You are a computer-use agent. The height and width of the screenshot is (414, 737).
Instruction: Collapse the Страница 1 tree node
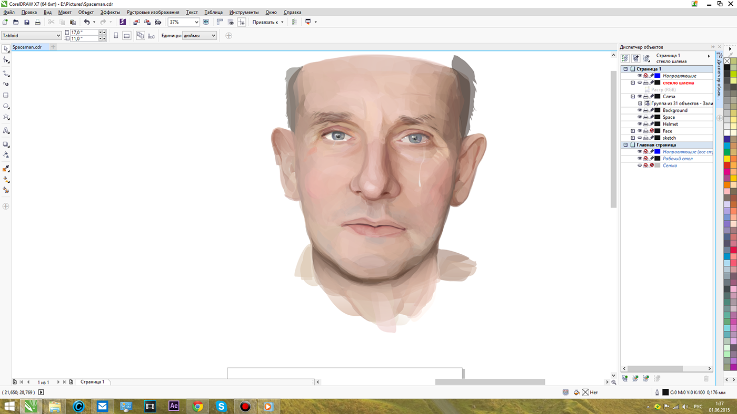click(x=625, y=69)
